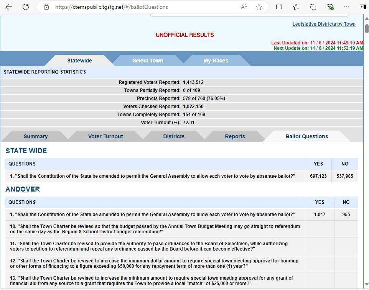
Task: Select the Districts section
Action: (173, 136)
